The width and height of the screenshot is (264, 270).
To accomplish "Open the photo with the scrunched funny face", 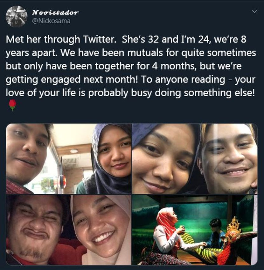I will coord(69,230).
